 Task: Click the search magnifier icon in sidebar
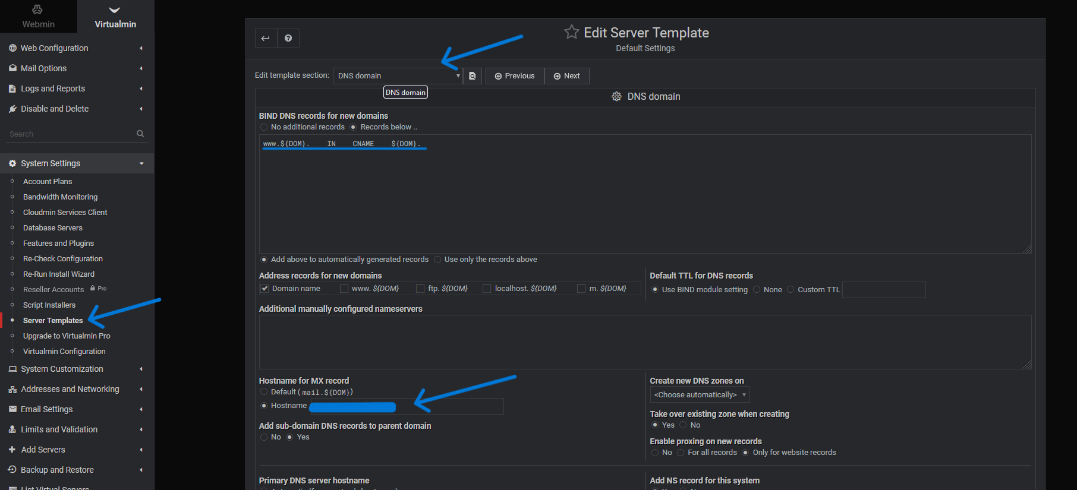[x=140, y=134]
